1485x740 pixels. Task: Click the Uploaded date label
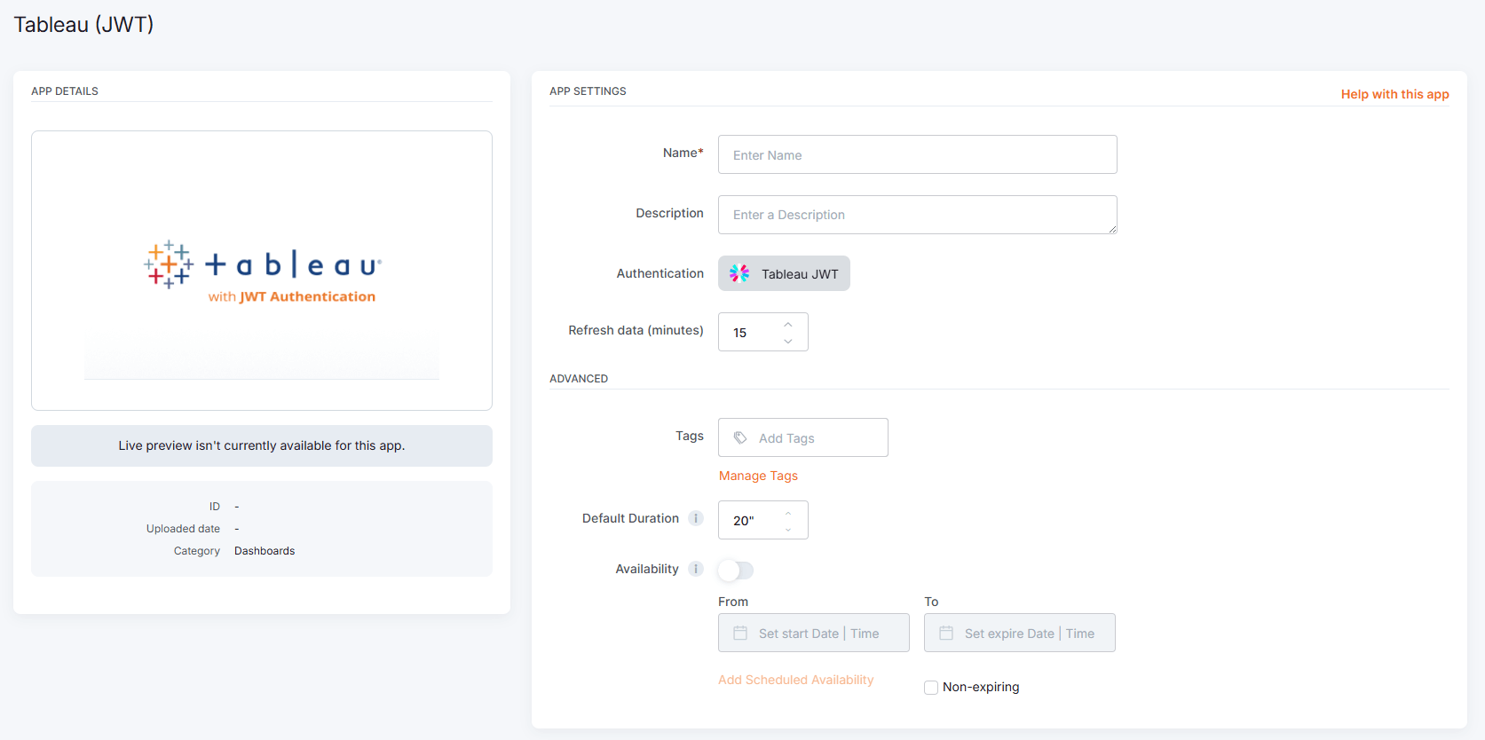tap(183, 529)
